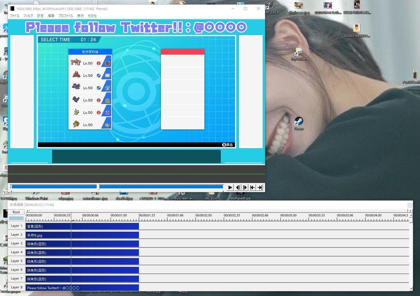The height and width of the screenshot is (296, 420).
Task: Open the 20200314s0004 image file on desktop
Action: 357,31
